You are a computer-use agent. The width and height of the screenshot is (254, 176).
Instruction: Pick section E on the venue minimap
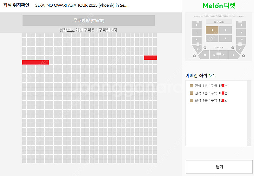point(241,33)
